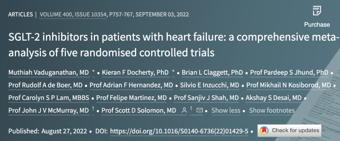The width and height of the screenshot is (340, 141).
Task: Click the Crossmark bookmark icon
Action: click(264, 130)
